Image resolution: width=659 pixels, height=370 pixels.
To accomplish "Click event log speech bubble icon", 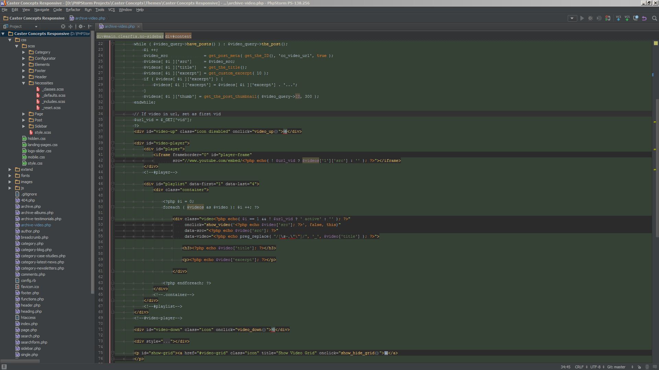I will [x=655, y=367].
